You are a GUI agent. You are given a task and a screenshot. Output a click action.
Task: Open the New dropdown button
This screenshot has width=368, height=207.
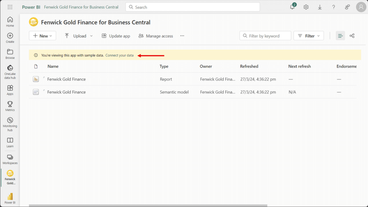click(x=42, y=36)
